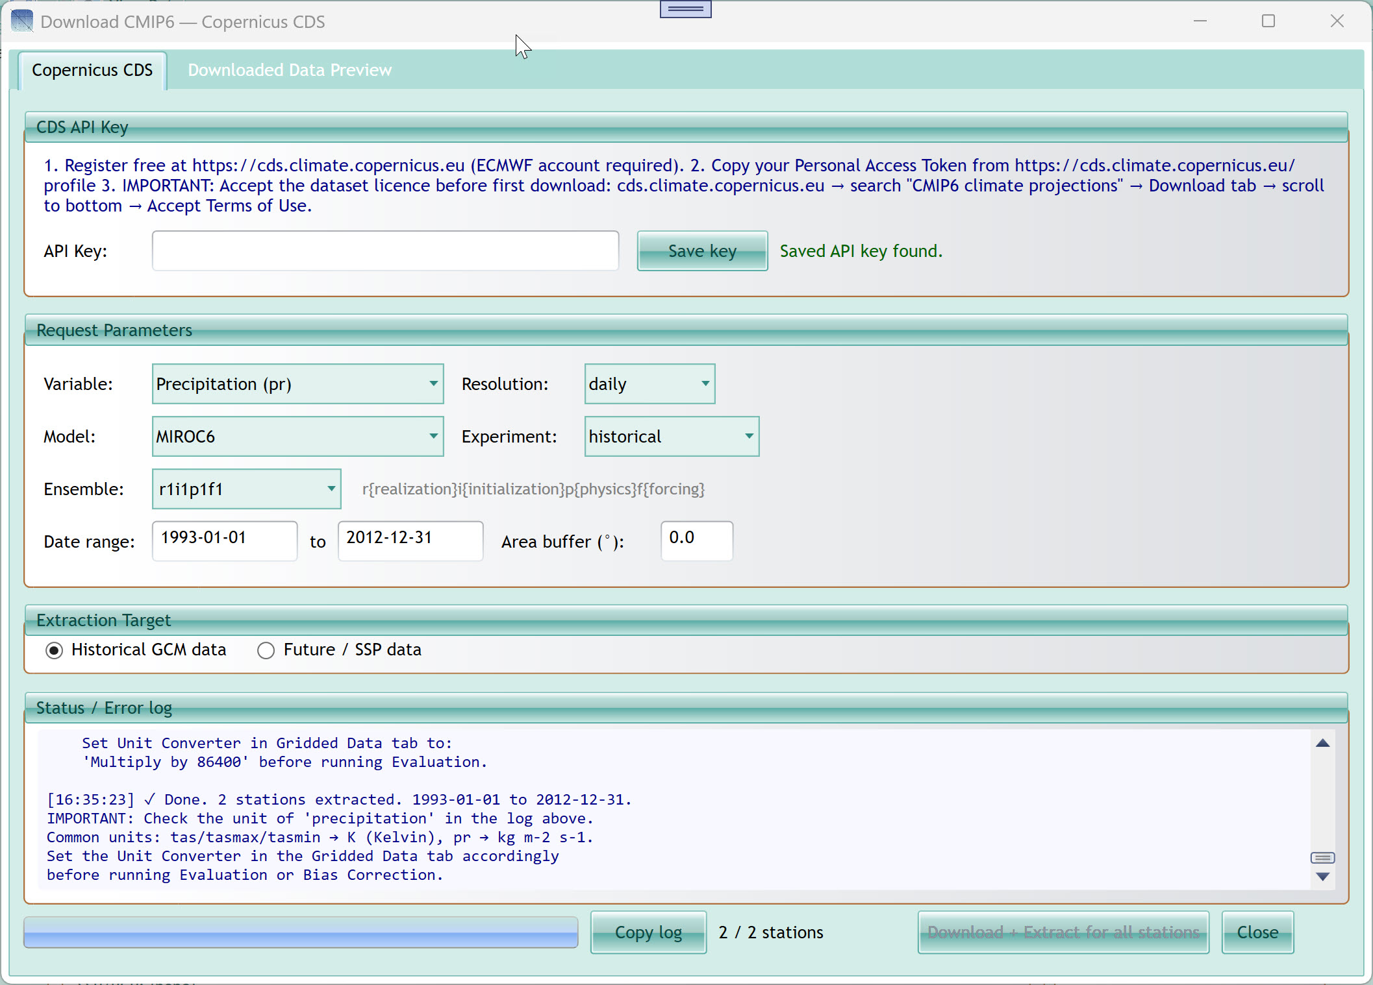Click the Save key button
Screen dimensions: 1373x985
click(703, 251)
